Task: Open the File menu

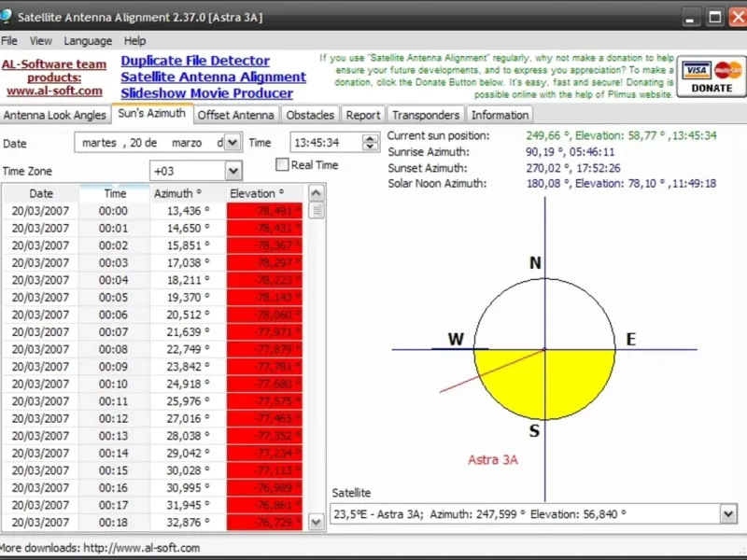Action: 9,41
